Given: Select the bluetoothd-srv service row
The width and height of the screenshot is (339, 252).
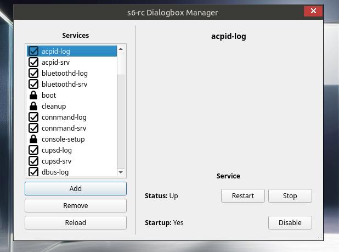Looking at the screenshot, I should [72, 84].
